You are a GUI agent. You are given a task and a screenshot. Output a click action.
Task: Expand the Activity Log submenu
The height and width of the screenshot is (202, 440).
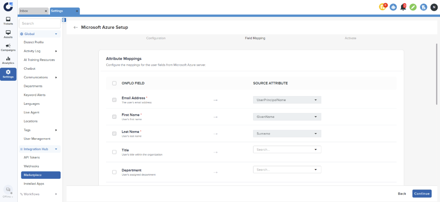(56, 51)
